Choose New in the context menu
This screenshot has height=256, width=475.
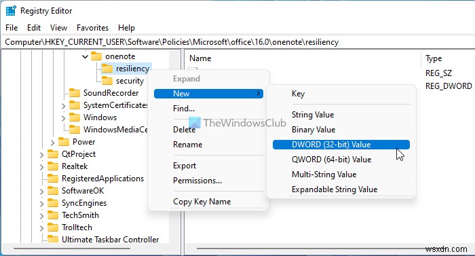coord(208,94)
